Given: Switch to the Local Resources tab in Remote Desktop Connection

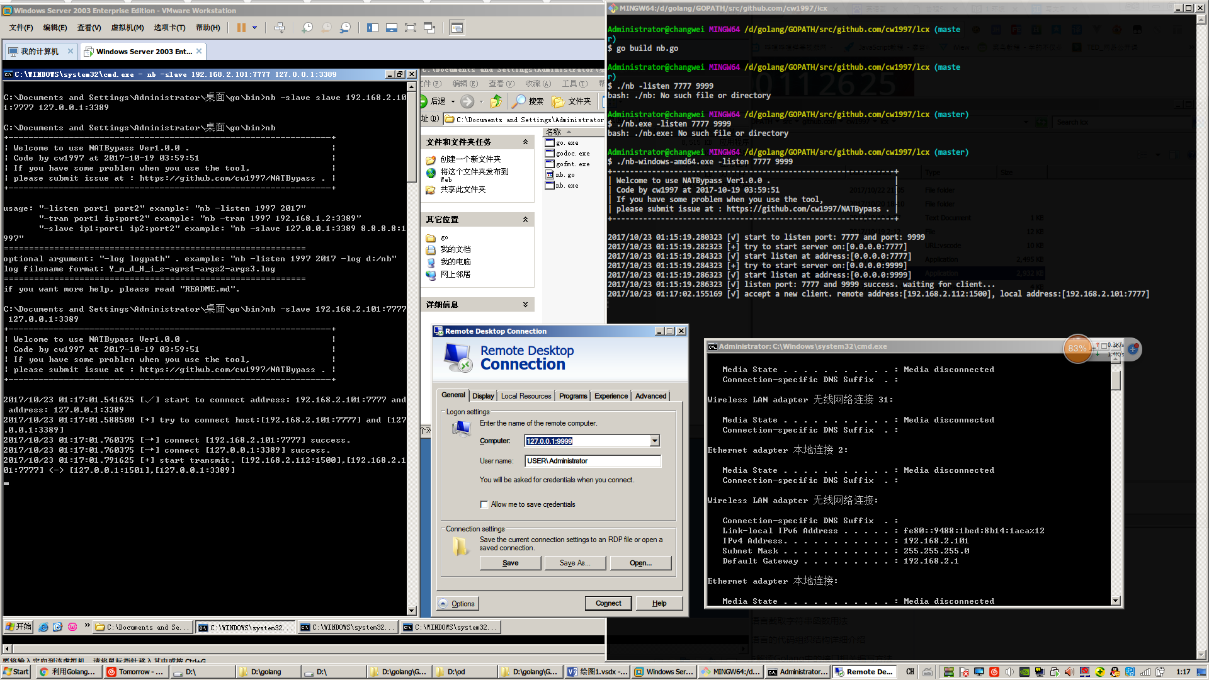Looking at the screenshot, I should (x=526, y=396).
